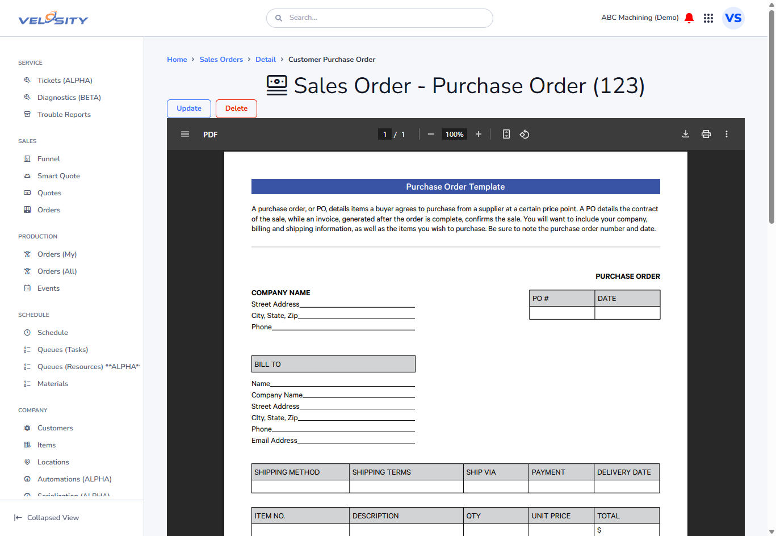Click the PDF title label in toolbar
Screen dimensions: 776x536
pos(211,135)
